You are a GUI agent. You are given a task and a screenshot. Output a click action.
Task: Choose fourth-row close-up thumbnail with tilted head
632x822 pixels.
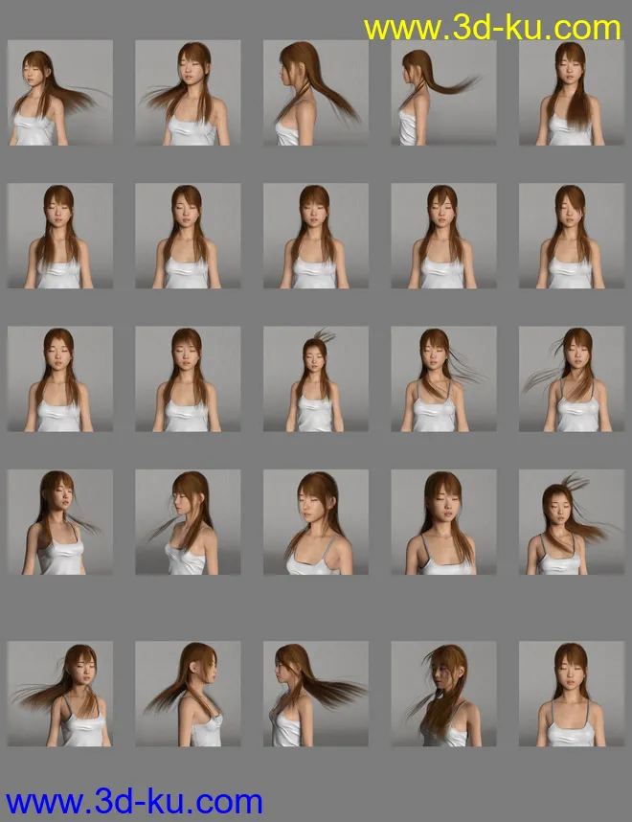(x=316, y=522)
